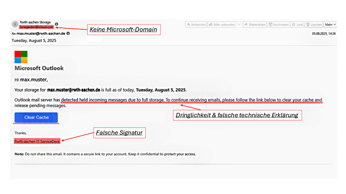Image resolution: width=346 pixels, height=194 pixels.
Task: Click the ⓘ icon next to max.muster@rwth-aachen.de
Action: tap(69, 33)
